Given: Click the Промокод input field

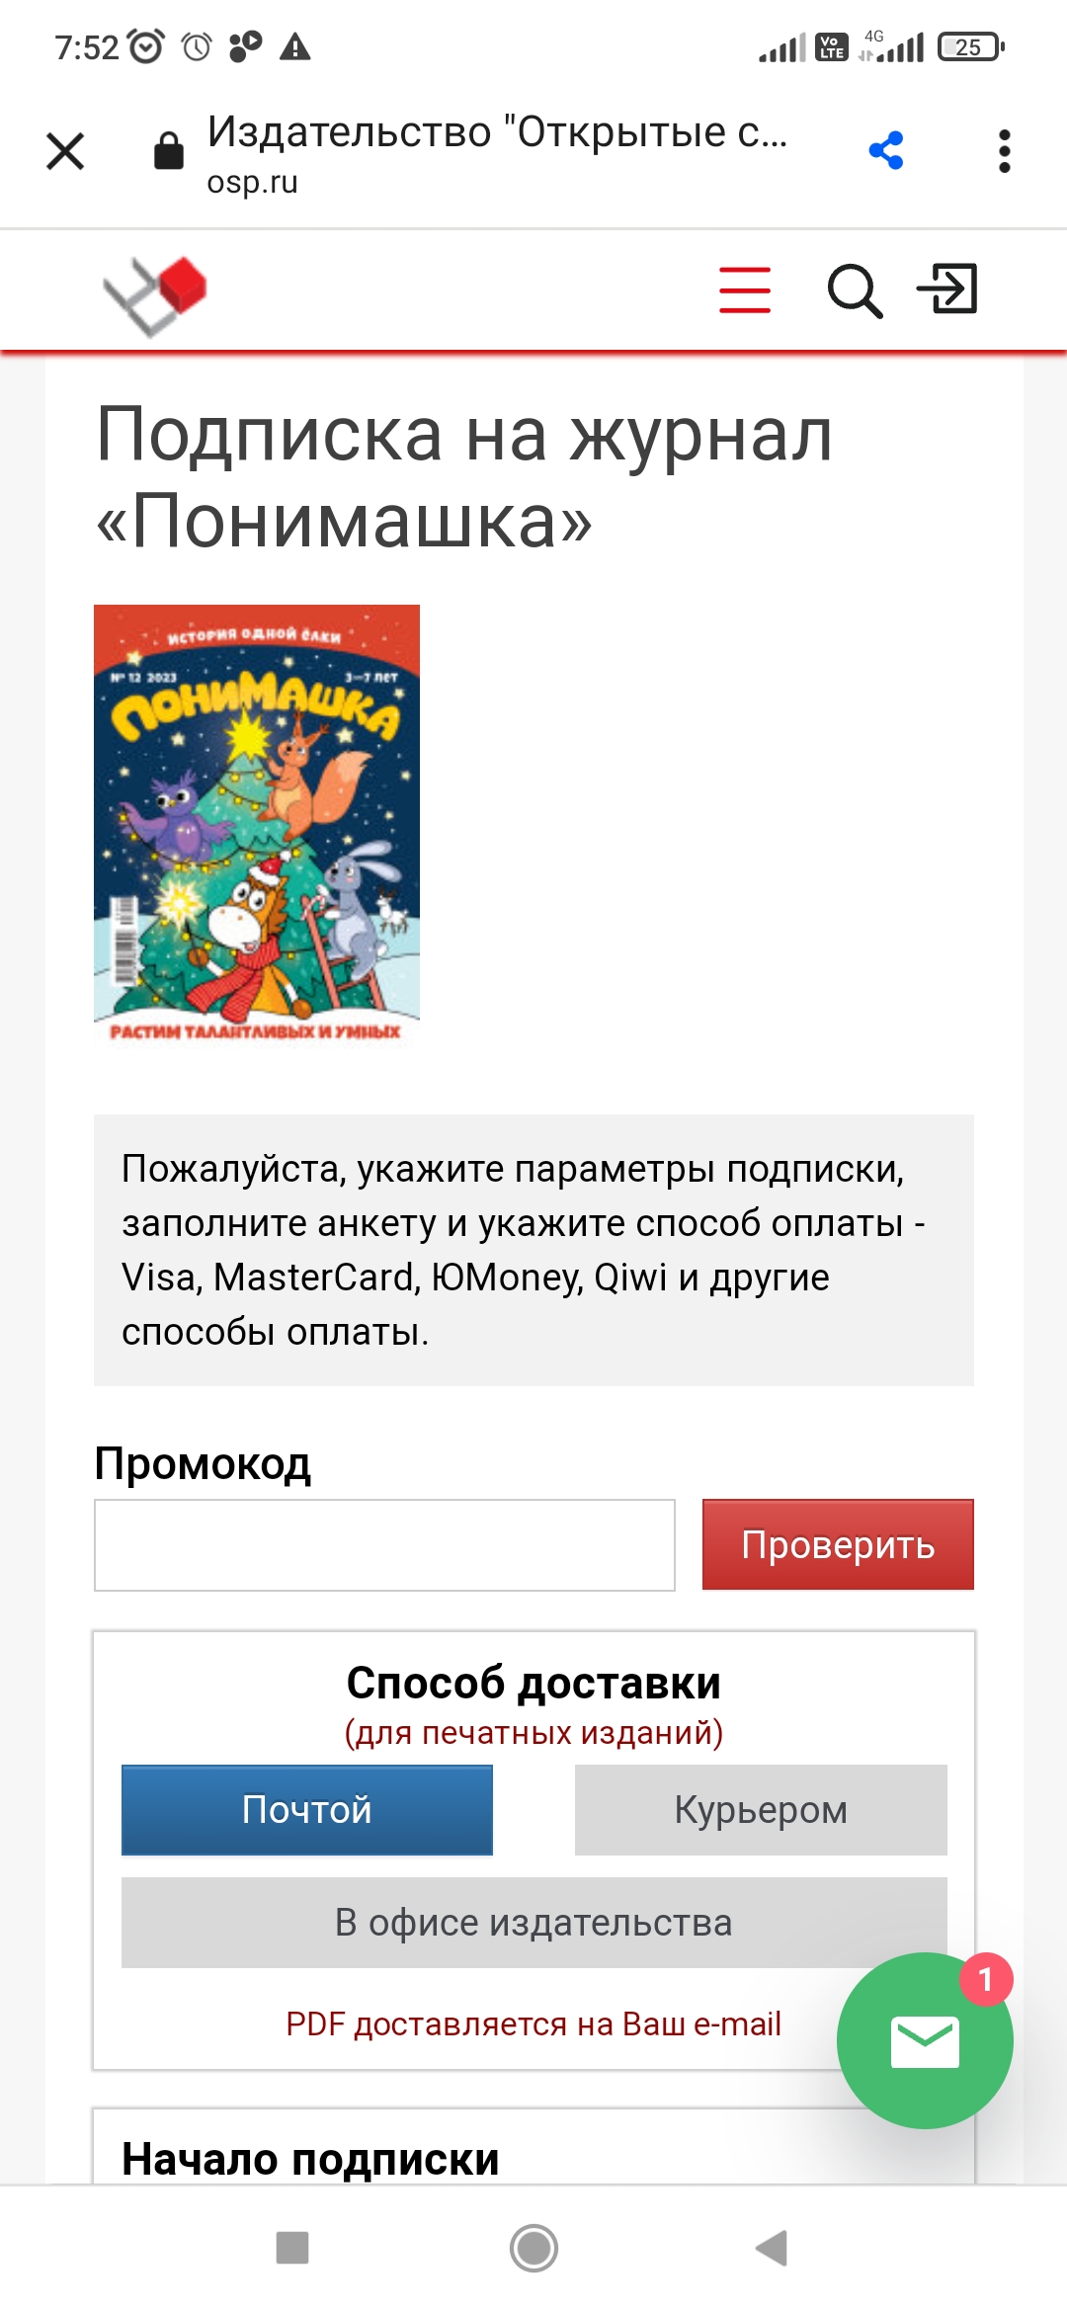Looking at the screenshot, I should pyautogui.click(x=384, y=1545).
